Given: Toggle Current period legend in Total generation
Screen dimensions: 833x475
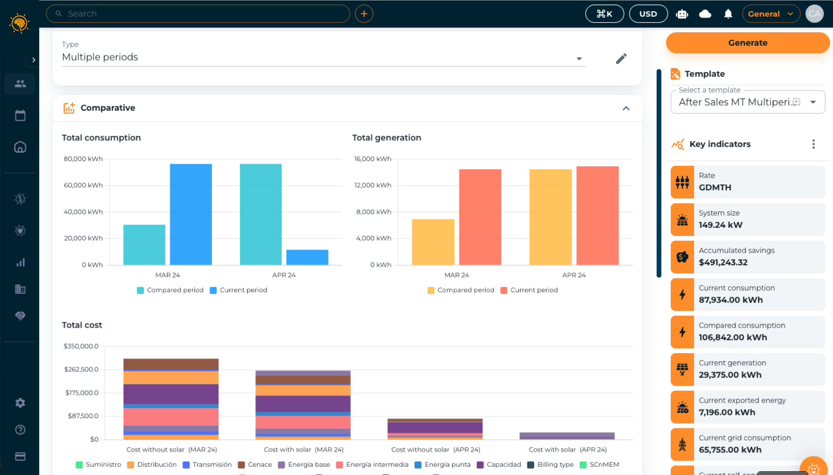Looking at the screenshot, I should point(529,290).
